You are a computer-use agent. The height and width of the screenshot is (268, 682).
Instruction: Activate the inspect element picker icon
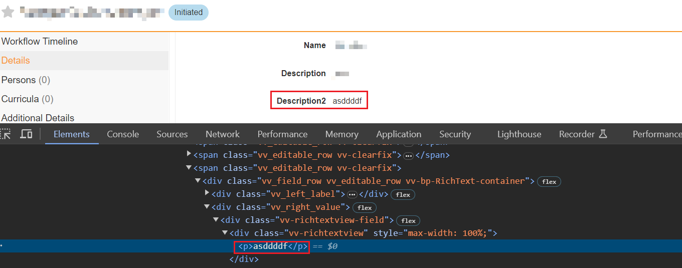[x=6, y=134]
